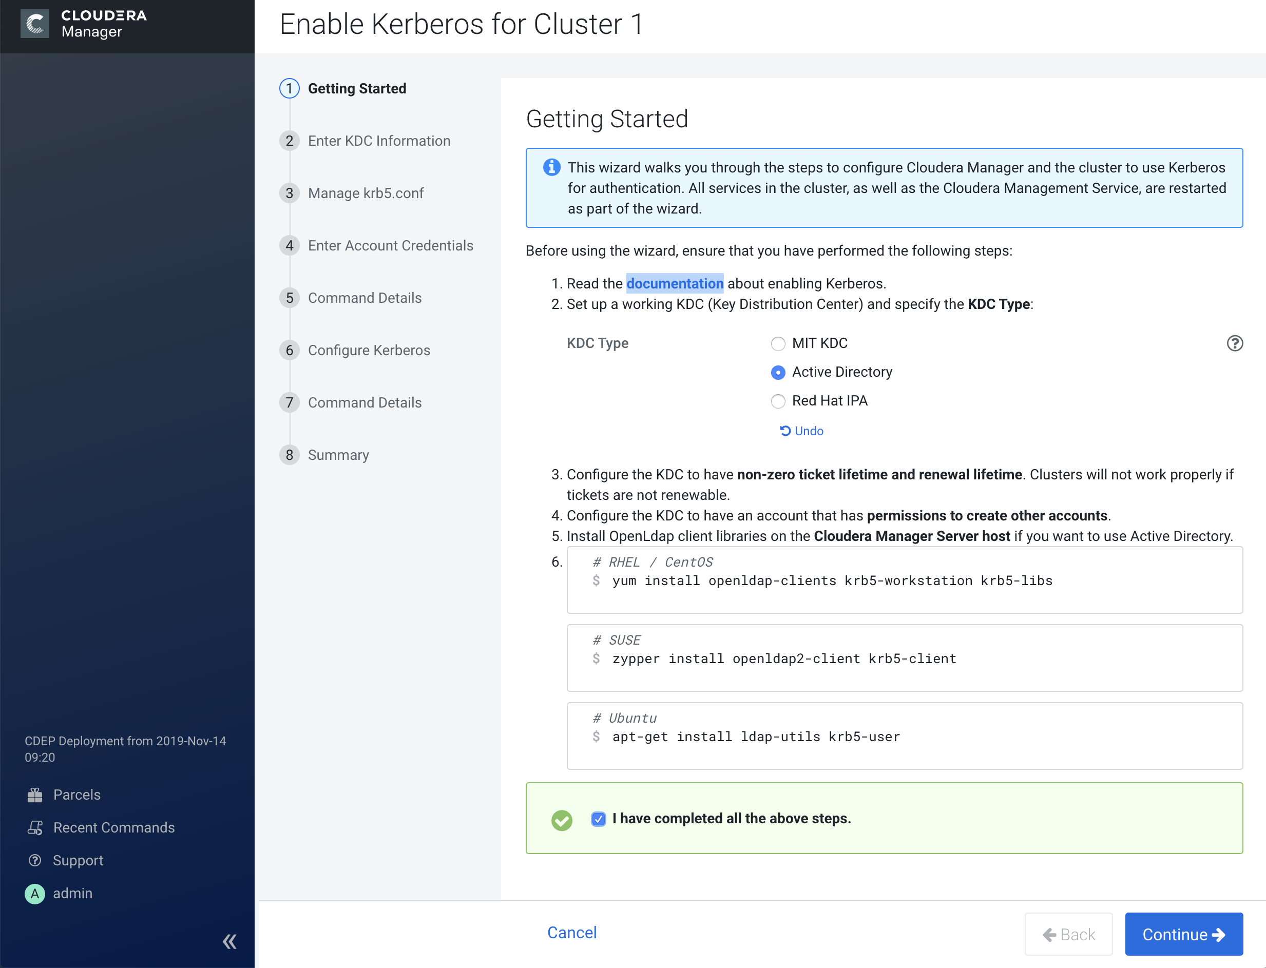Jump to the Summary wizard step
1266x968 pixels.
click(x=338, y=455)
